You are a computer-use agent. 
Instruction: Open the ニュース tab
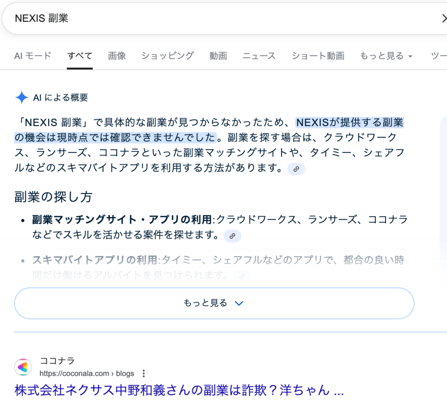[x=259, y=56]
